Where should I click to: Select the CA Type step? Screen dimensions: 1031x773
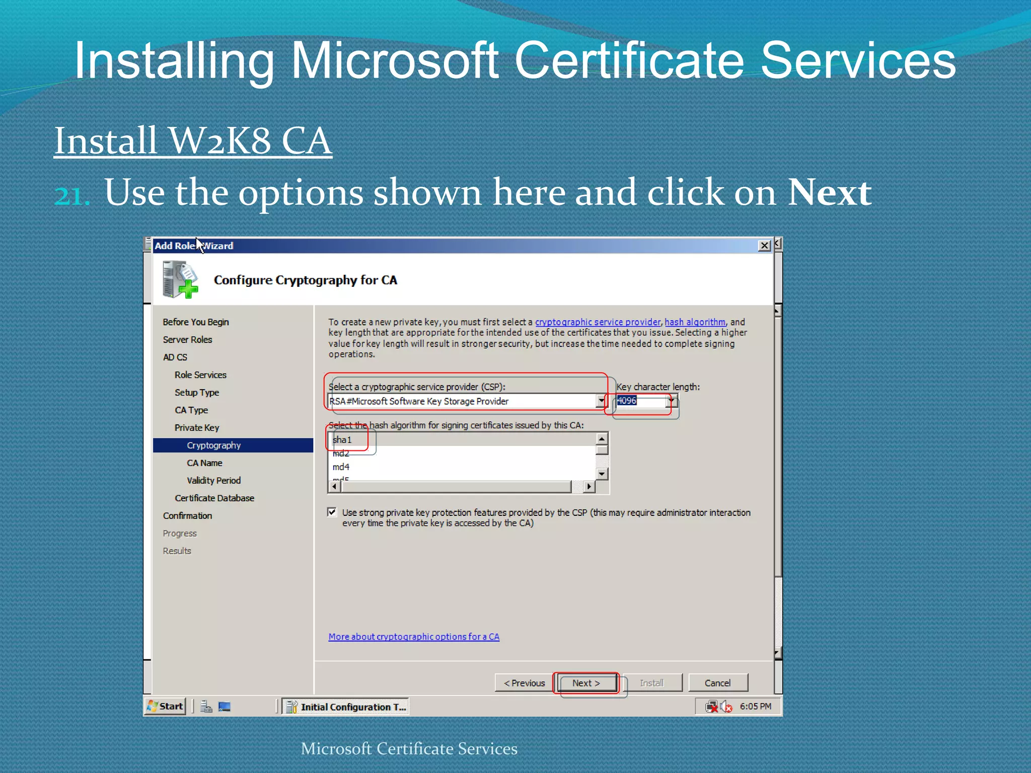[191, 410]
